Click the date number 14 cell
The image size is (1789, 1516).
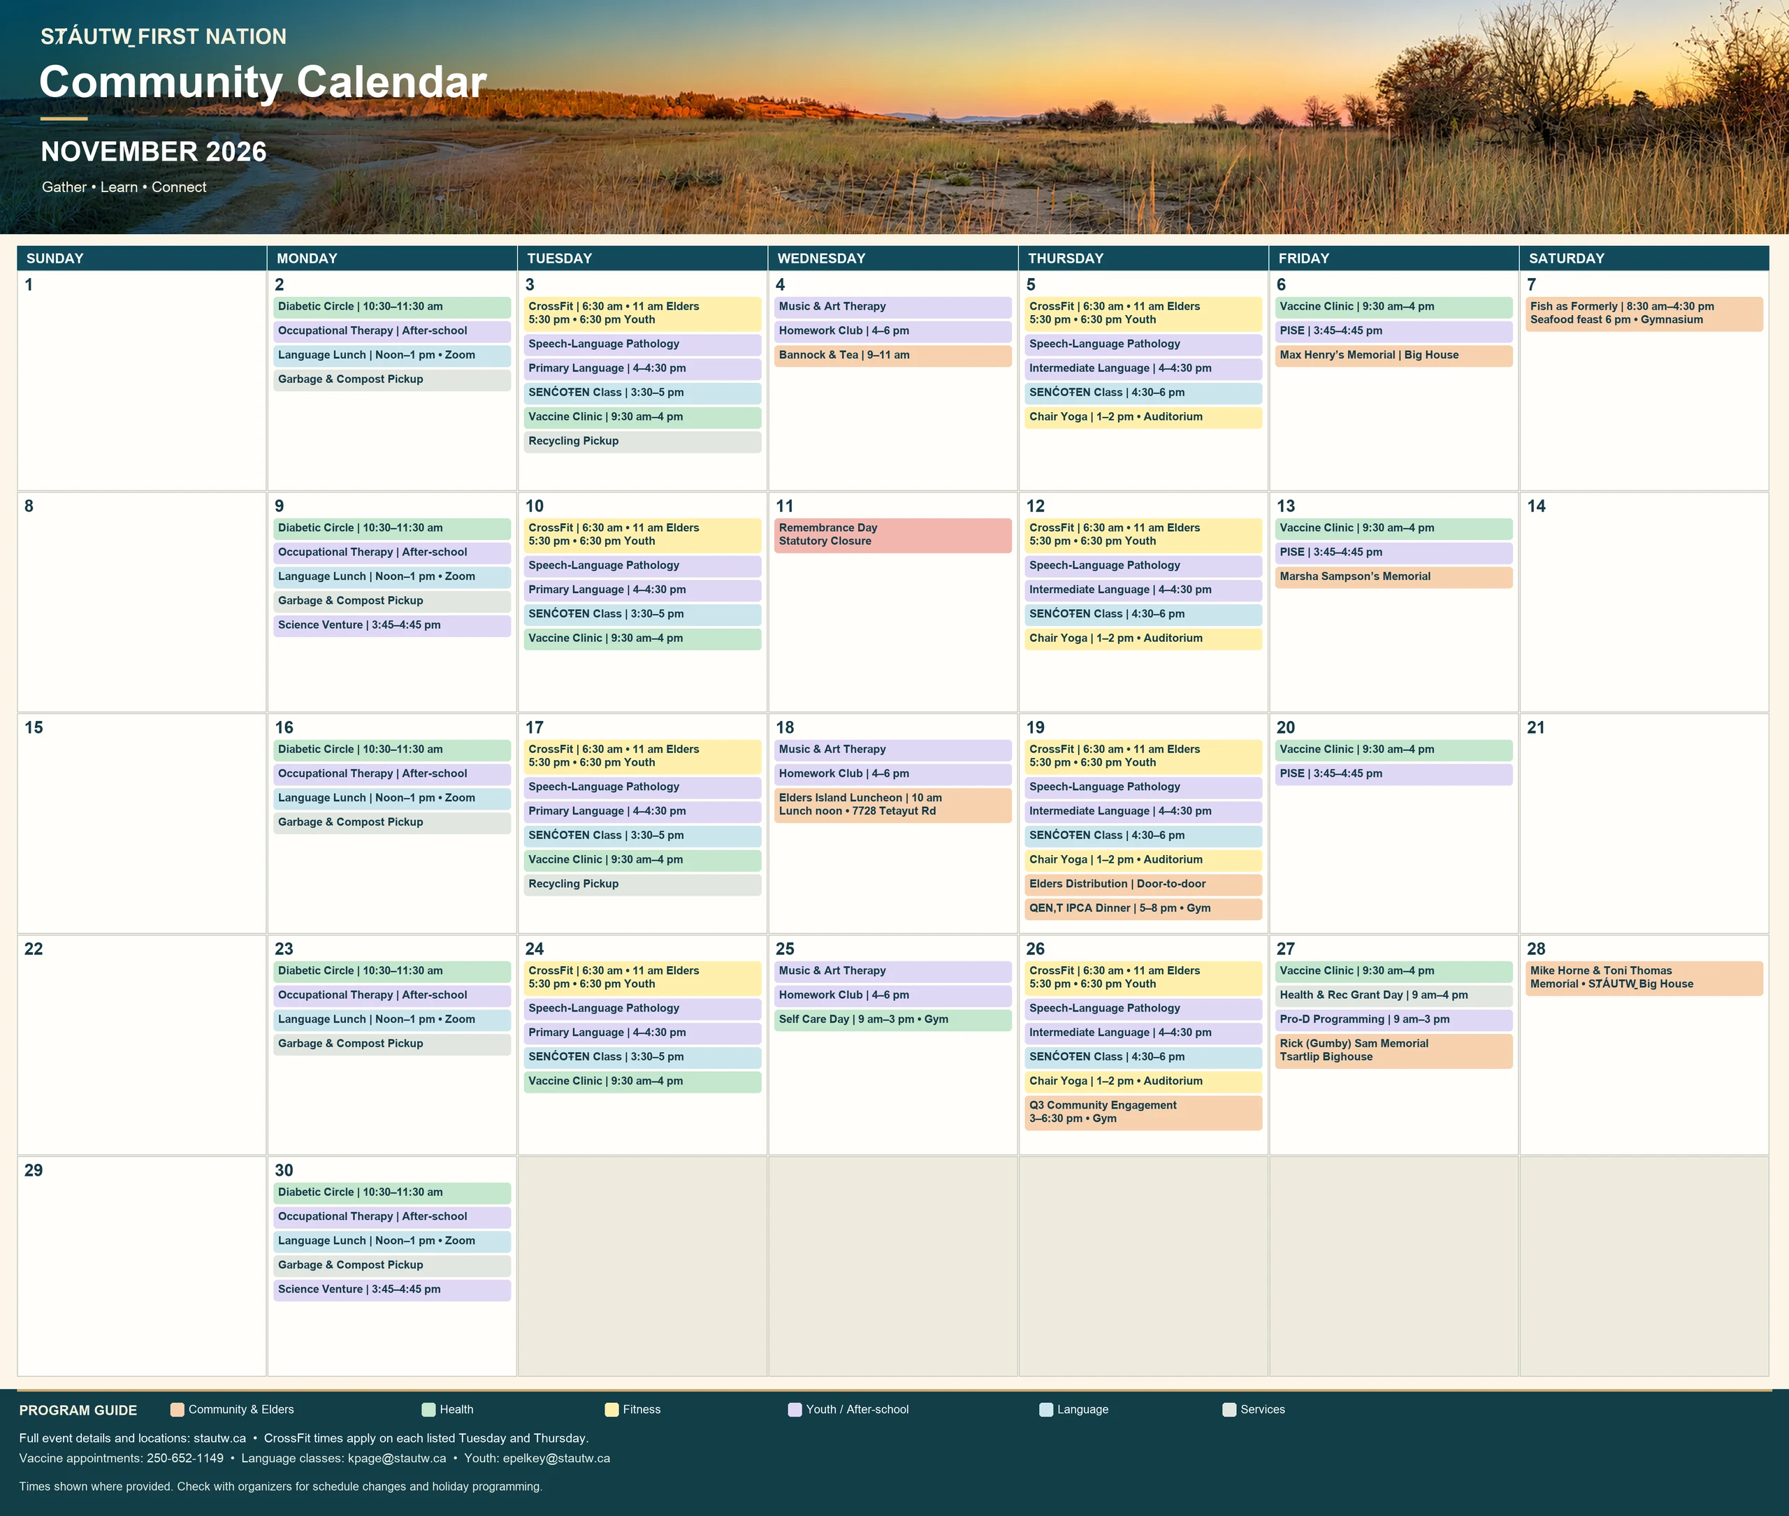(x=1644, y=602)
